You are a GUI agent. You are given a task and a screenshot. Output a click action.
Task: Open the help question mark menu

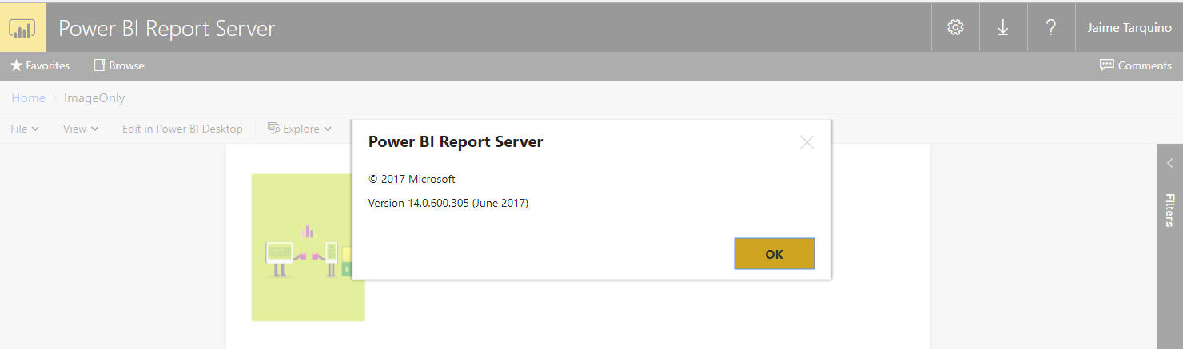(x=1051, y=28)
